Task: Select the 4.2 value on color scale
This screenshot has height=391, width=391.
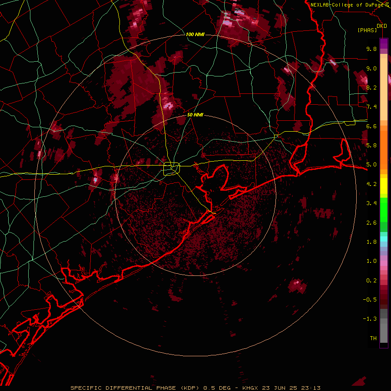Action: tap(371, 184)
